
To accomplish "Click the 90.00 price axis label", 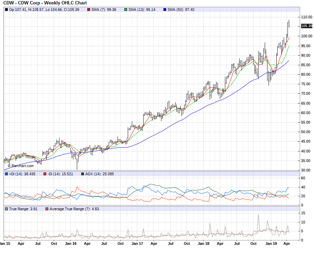I will pos(306,55).
